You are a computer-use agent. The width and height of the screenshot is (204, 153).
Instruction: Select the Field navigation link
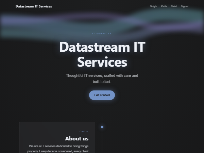174,6
